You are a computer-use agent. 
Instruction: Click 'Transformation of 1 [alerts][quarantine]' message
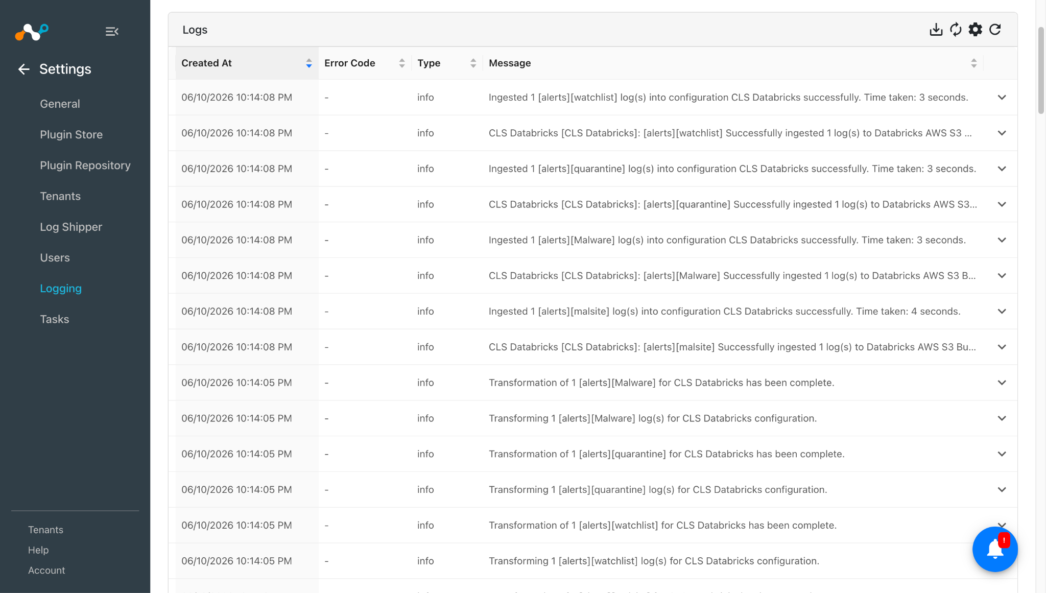click(x=667, y=454)
